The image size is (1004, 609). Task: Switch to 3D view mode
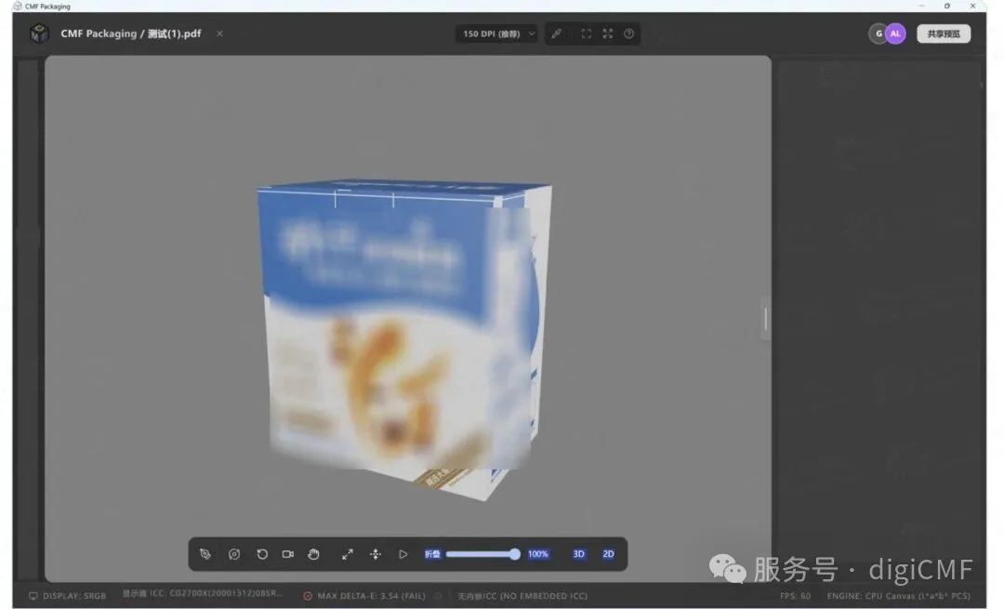(x=579, y=554)
